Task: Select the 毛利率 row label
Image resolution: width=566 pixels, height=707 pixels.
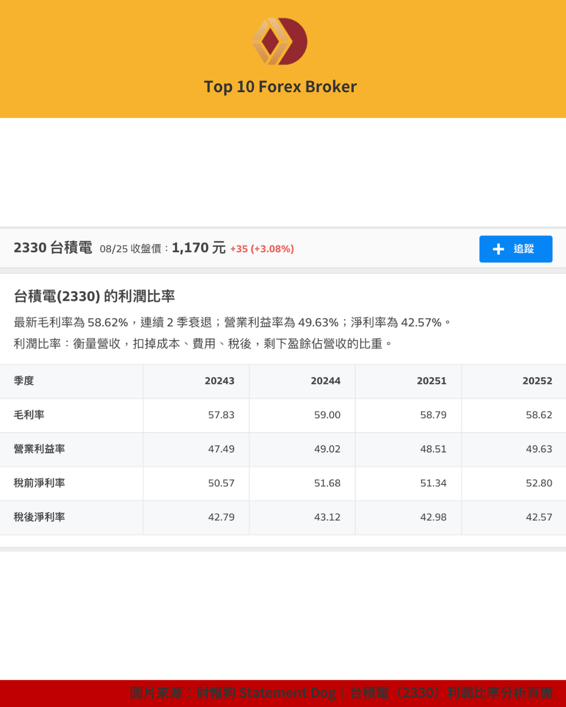Action: (x=29, y=415)
